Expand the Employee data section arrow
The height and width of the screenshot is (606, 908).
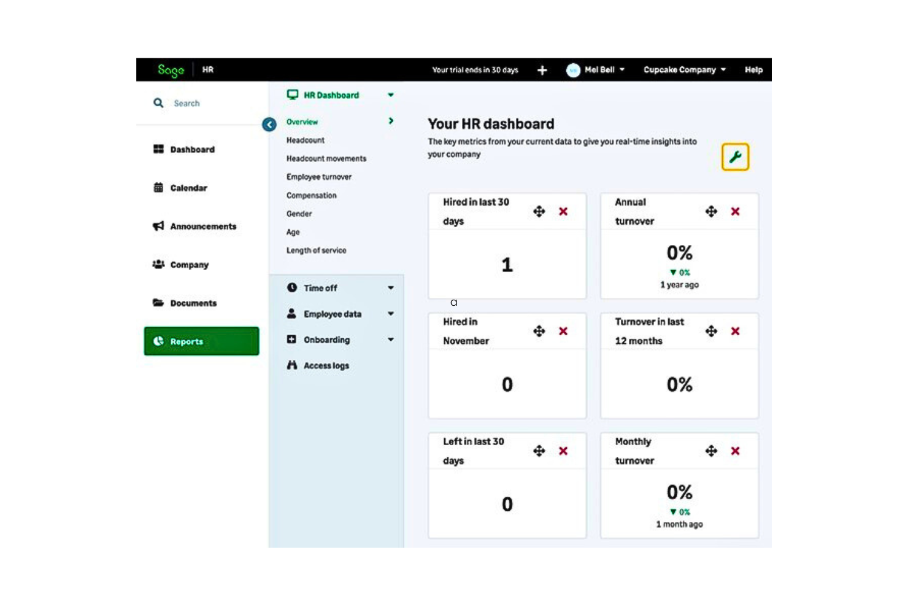[391, 314]
